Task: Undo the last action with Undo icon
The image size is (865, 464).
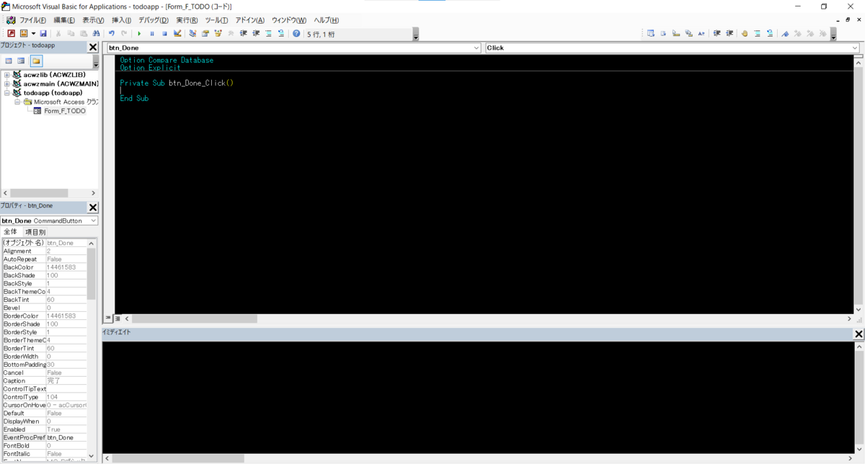Action: [111, 33]
